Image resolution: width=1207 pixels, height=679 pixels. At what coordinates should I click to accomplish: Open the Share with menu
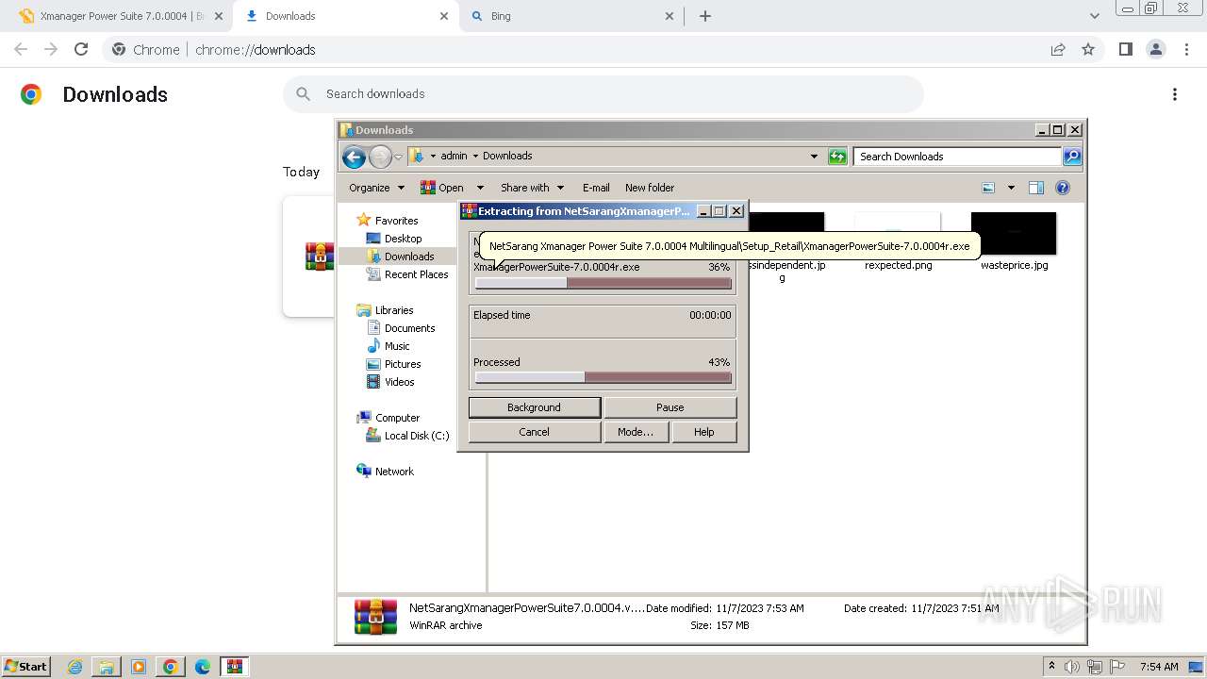point(532,188)
